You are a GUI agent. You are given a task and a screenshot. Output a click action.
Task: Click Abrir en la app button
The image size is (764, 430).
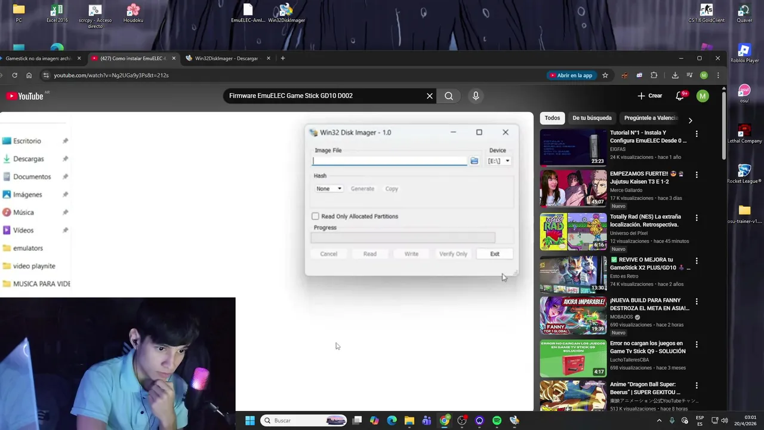[571, 75]
